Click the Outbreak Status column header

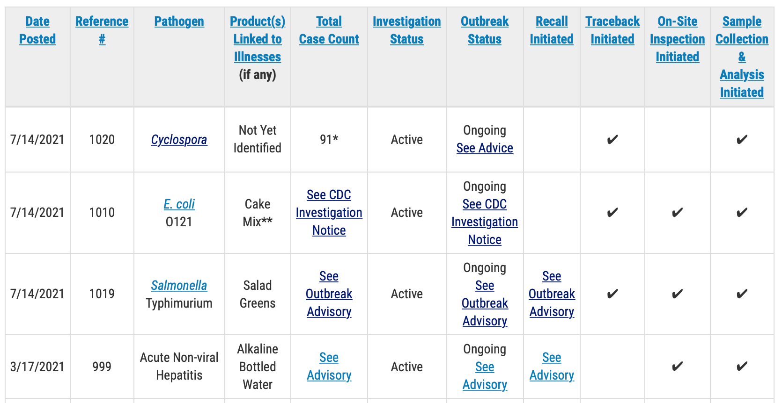(485, 30)
